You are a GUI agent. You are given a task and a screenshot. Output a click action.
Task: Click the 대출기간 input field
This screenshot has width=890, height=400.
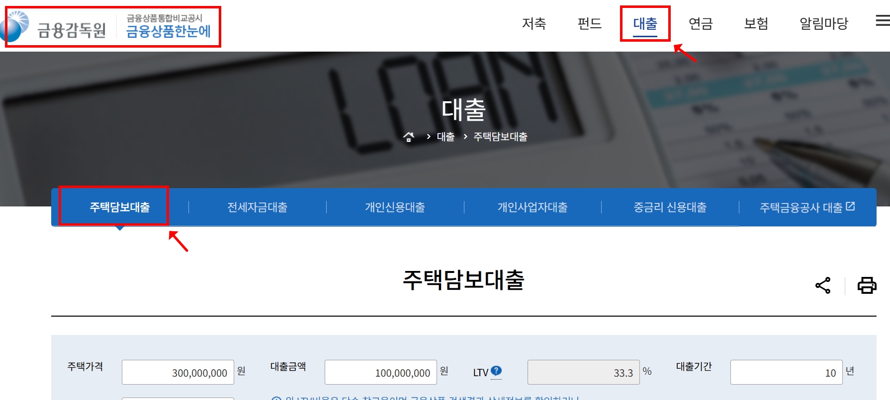(787, 372)
